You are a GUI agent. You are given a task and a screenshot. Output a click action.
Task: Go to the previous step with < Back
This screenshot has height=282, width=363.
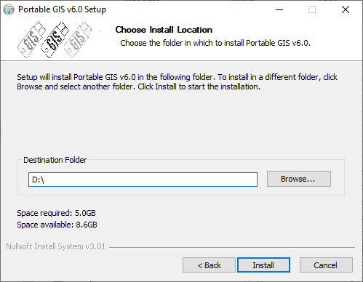point(209,265)
